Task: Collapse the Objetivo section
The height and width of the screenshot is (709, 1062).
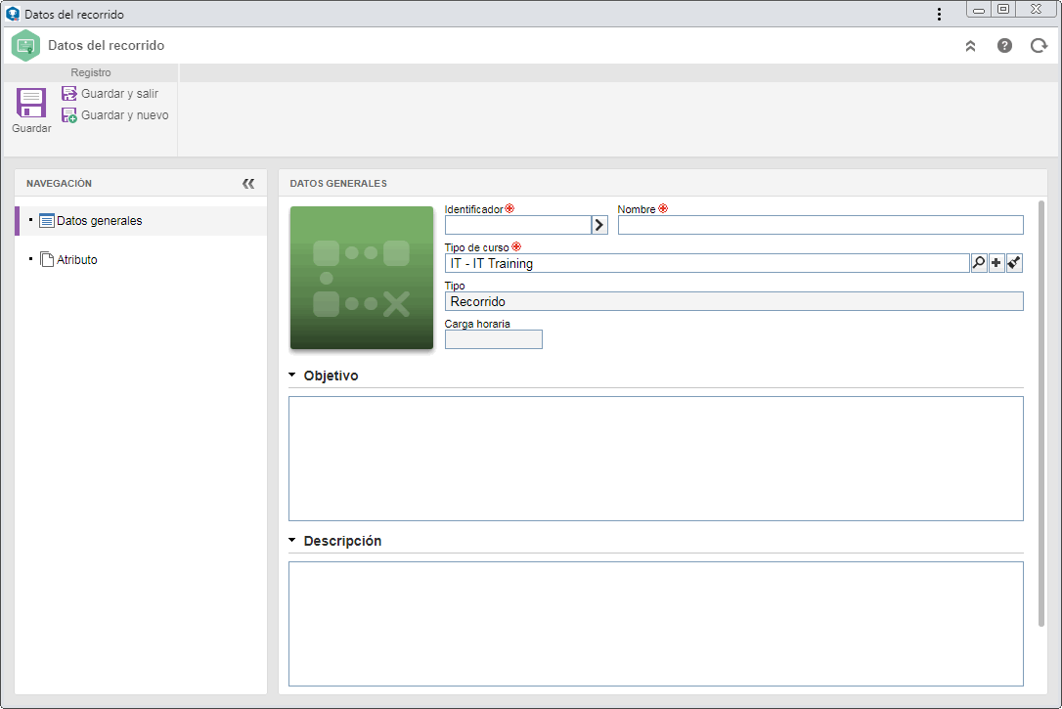Action: click(x=292, y=376)
